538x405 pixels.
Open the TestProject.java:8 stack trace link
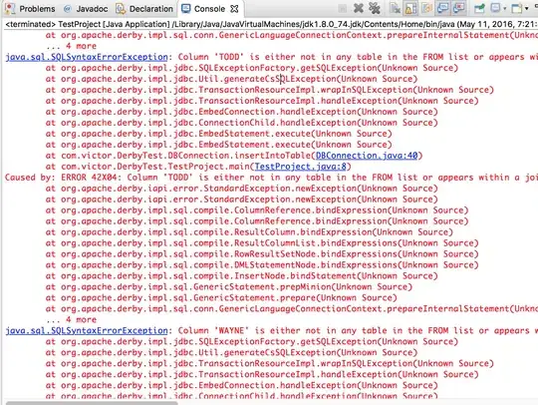click(x=301, y=167)
